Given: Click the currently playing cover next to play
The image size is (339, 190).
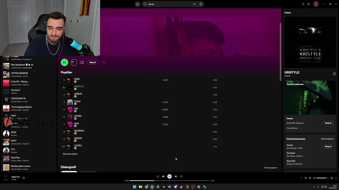Looking at the screenshot, I should [x=74, y=62].
